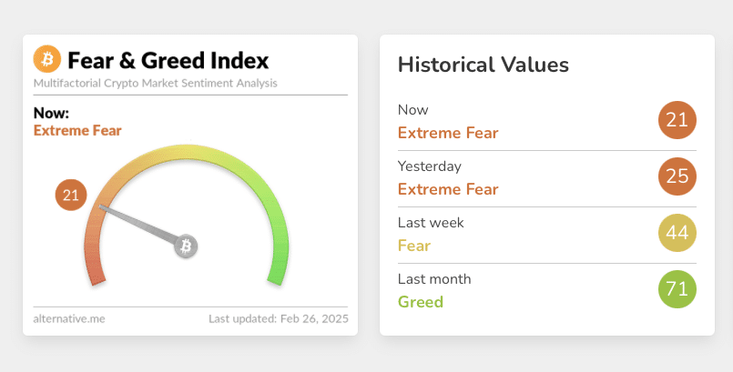Select the Fear label under Last week
This screenshot has height=372, width=733.
pos(414,246)
